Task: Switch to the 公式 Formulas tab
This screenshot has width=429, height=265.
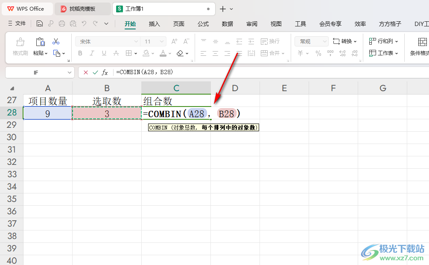Action: click(x=203, y=24)
